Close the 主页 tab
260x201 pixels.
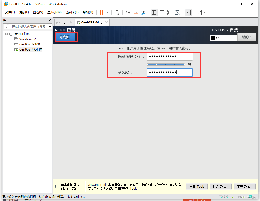[71, 22]
